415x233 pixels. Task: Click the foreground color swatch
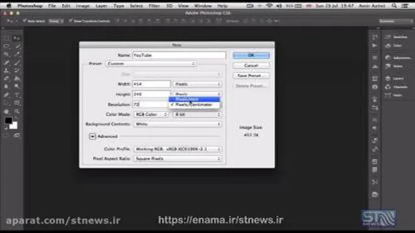pyautogui.click(x=8, y=121)
